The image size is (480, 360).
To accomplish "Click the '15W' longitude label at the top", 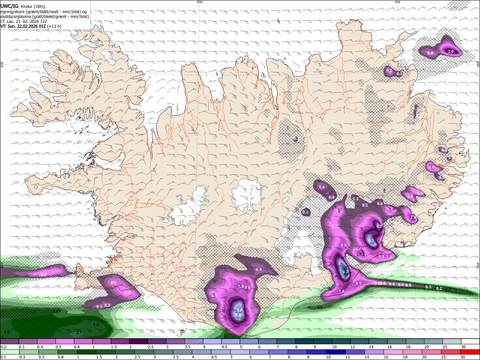I will (x=397, y=2).
